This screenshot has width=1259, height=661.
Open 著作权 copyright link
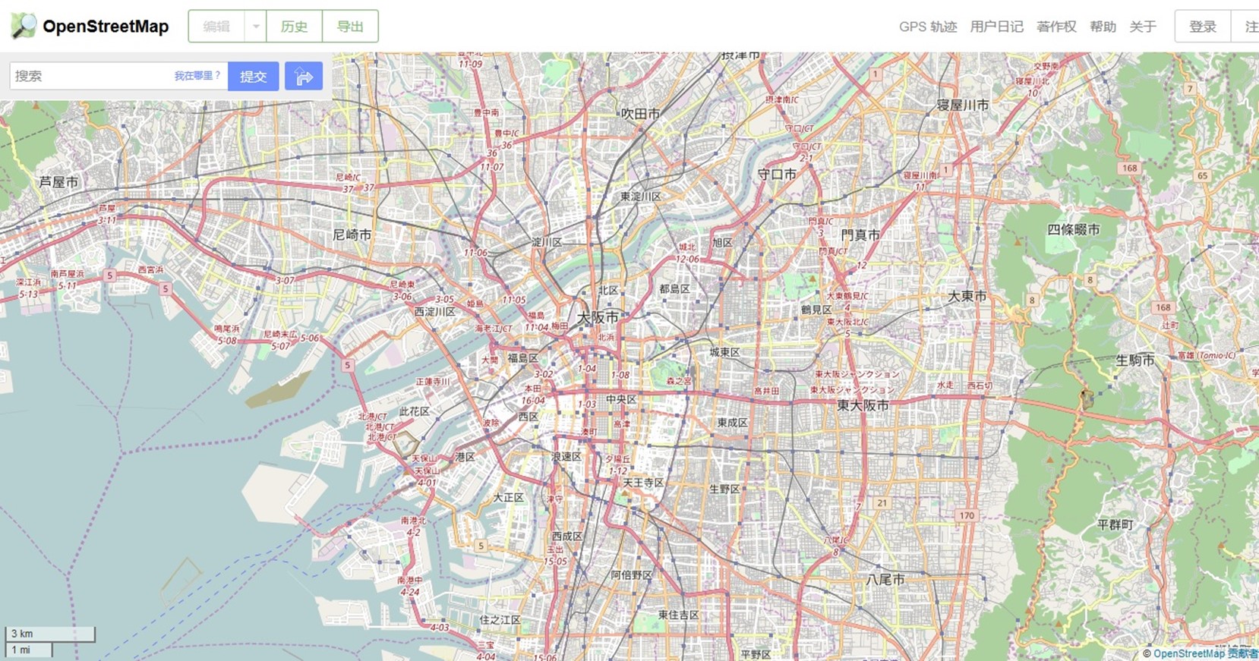tap(1056, 27)
